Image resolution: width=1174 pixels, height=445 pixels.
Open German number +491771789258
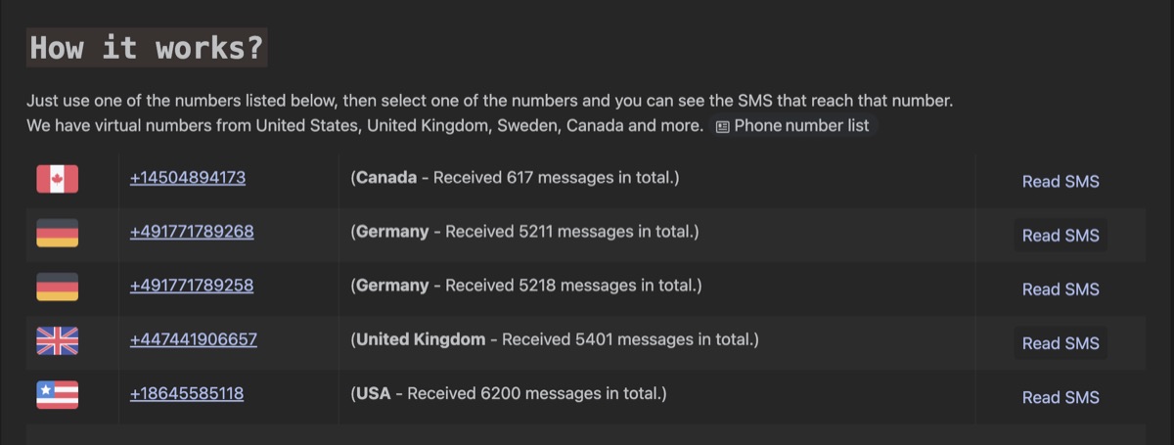tap(192, 286)
